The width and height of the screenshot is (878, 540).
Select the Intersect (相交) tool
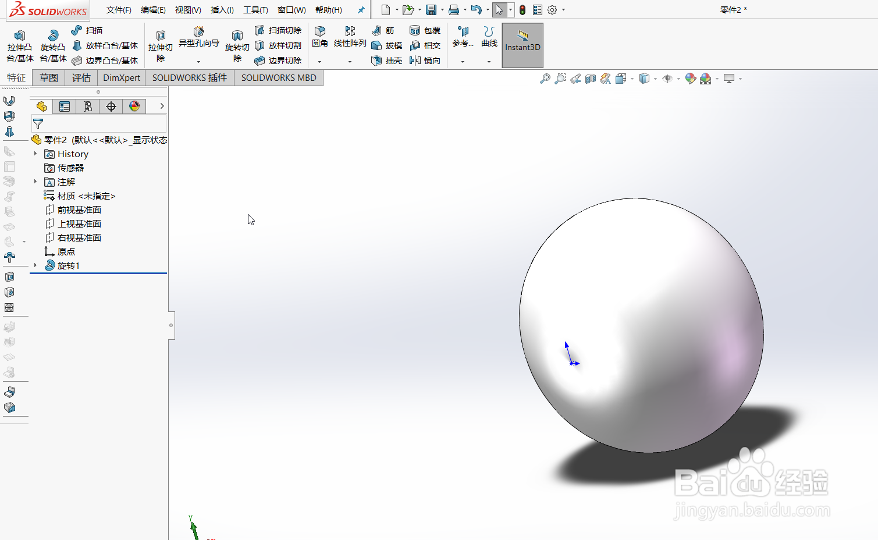(425, 45)
